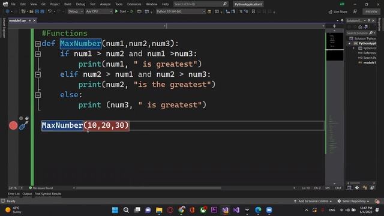This screenshot has width=384, height=216.
Task: Click the Feedback icon next to Live Share
Action: pyautogui.click(x=355, y=11)
